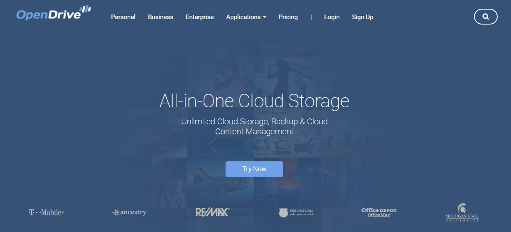Go to the Business page
Viewport: 511px width, 232px height.
[x=160, y=17]
